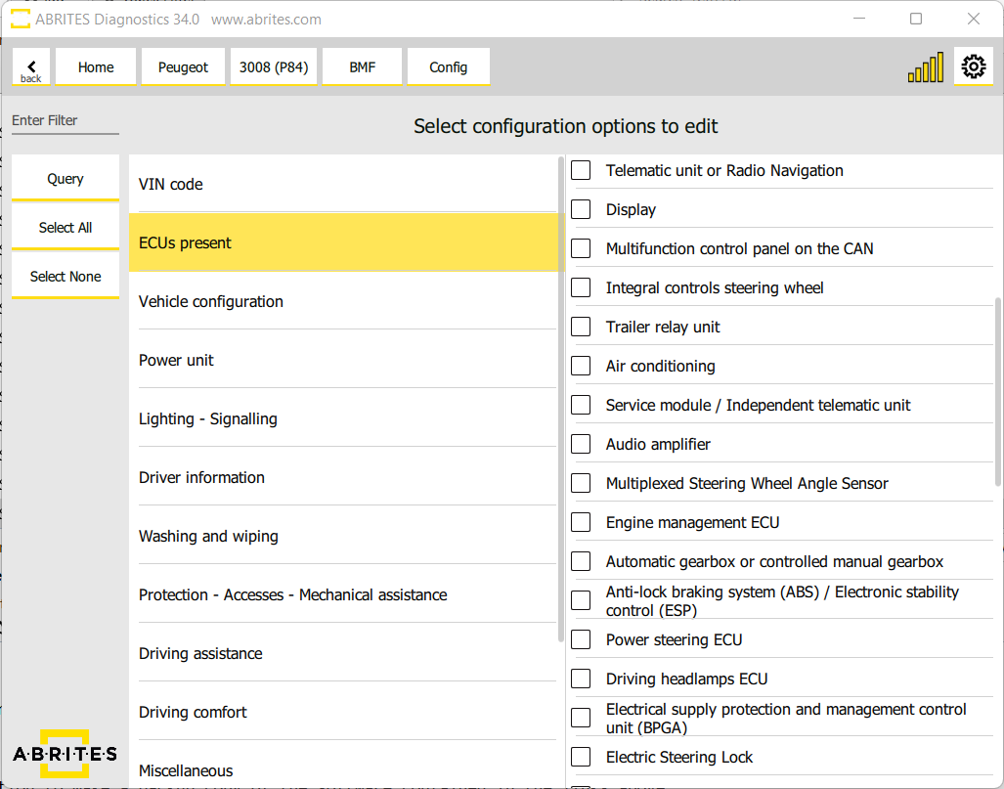Screen dimensions: 1004x789
Task: Open Driving assistance category
Action: point(347,653)
